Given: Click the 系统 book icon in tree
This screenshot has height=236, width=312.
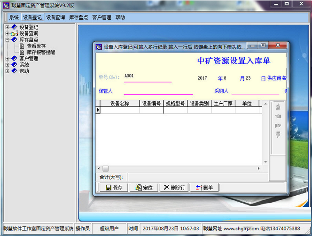Looking at the screenshot, I should pos(14,65).
